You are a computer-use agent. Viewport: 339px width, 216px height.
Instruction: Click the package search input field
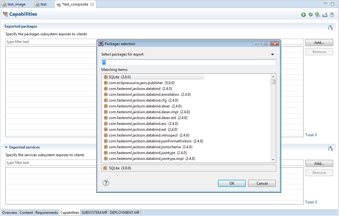(188, 63)
